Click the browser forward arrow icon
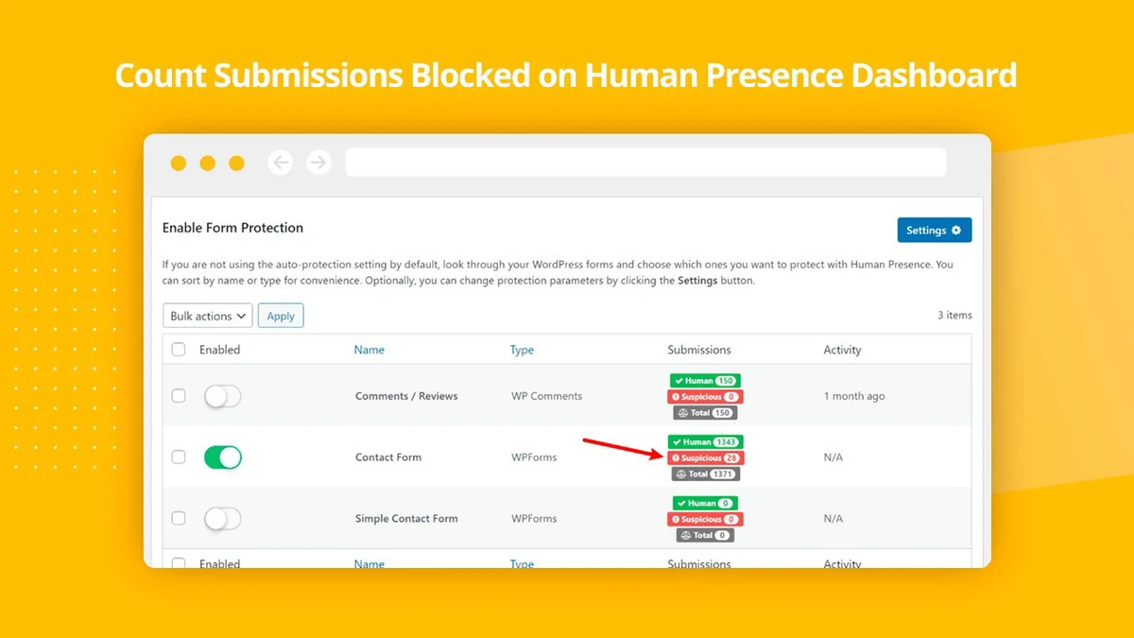The image size is (1134, 638). coord(319,163)
